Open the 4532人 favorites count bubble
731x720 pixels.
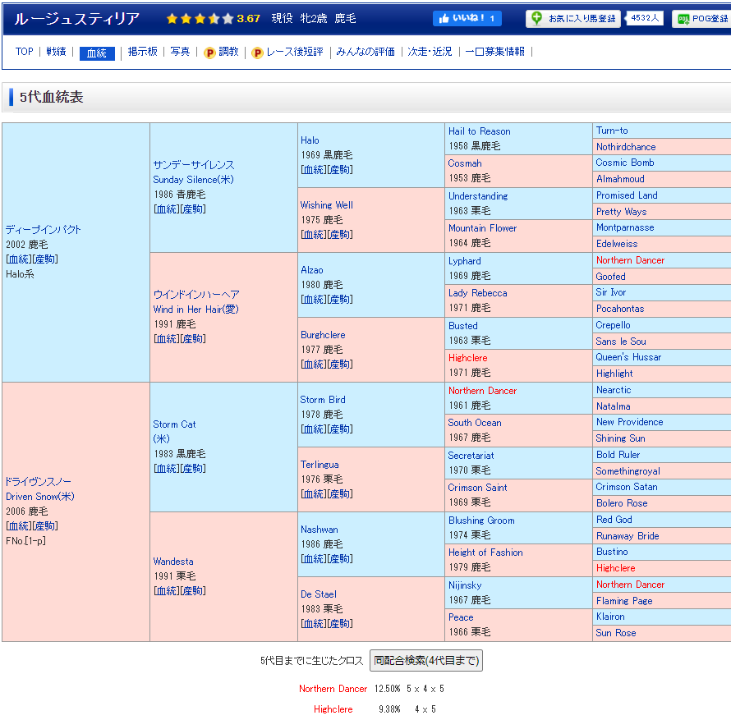(645, 18)
